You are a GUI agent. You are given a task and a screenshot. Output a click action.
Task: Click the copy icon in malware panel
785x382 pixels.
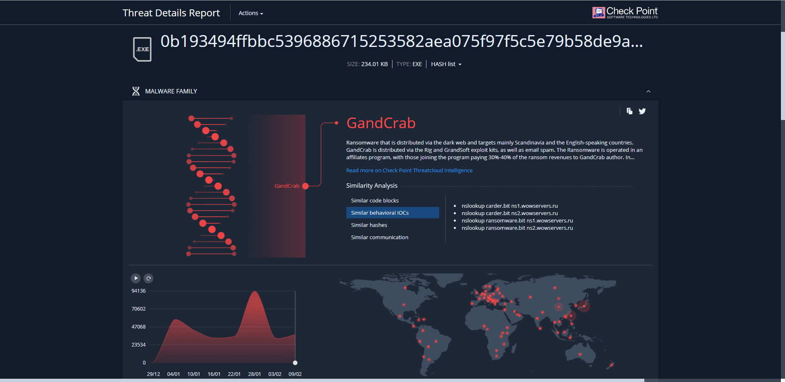(x=630, y=111)
